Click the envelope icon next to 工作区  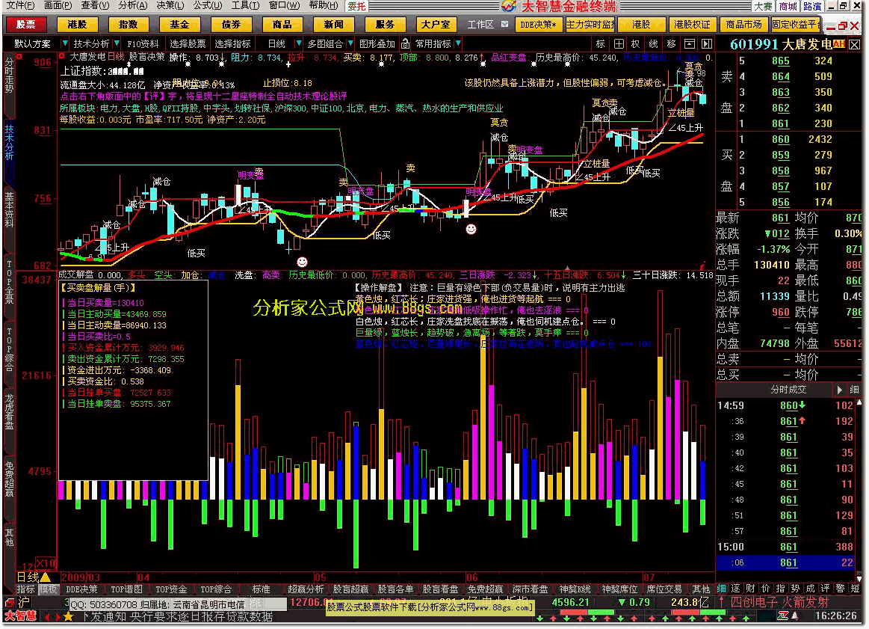[x=504, y=25]
